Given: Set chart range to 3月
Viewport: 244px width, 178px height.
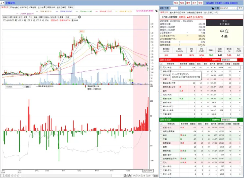Looking at the screenshot, I should [134, 176].
